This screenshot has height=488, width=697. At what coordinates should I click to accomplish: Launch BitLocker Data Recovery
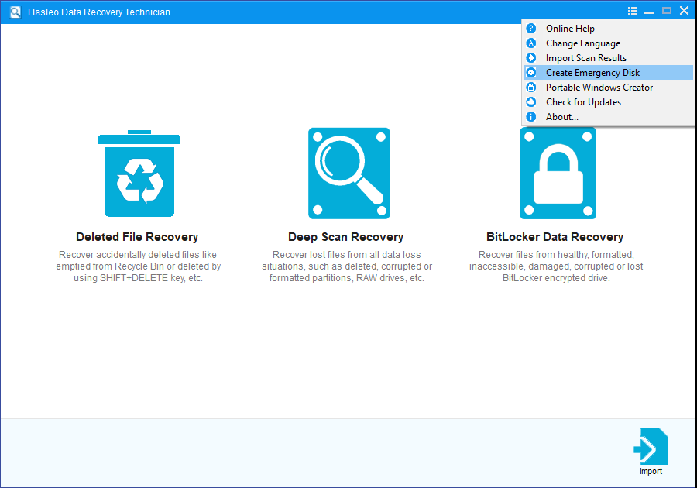558,236
